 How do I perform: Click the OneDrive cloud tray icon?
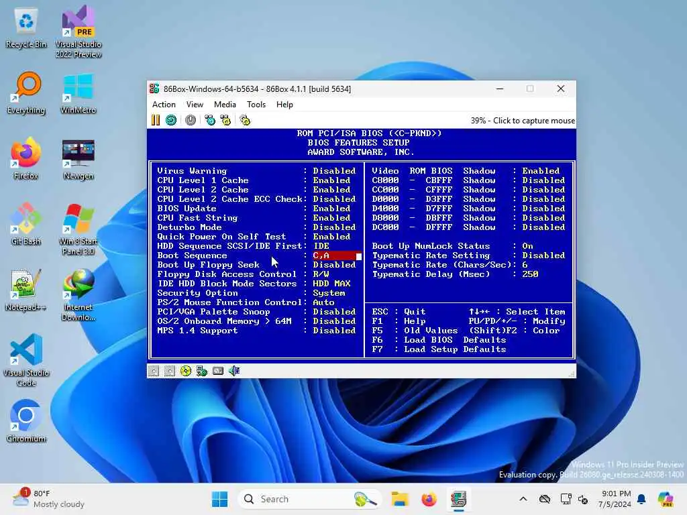(x=545, y=499)
